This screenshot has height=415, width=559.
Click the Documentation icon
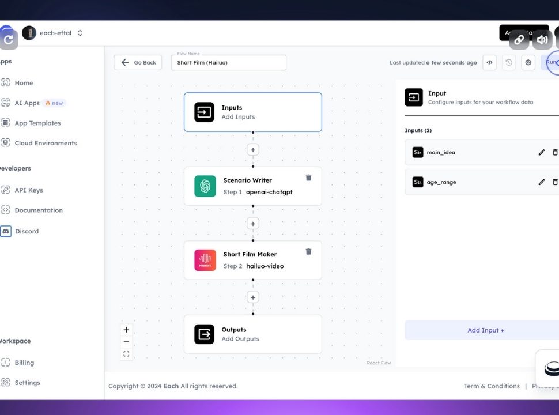[x=5, y=210]
